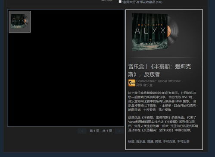This screenshot has height=157, width=215.
Task: Click the 音乐盒 tag in the tags line
Action: click(141, 141)
